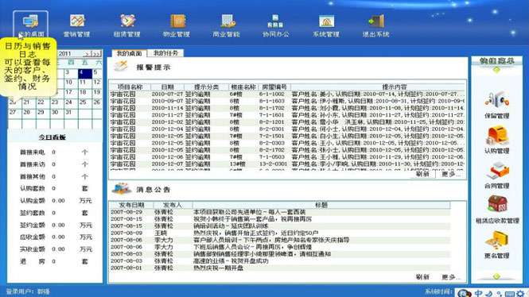Open 系统管理 system management module
The image size is (529, 297).
point(326,25)
